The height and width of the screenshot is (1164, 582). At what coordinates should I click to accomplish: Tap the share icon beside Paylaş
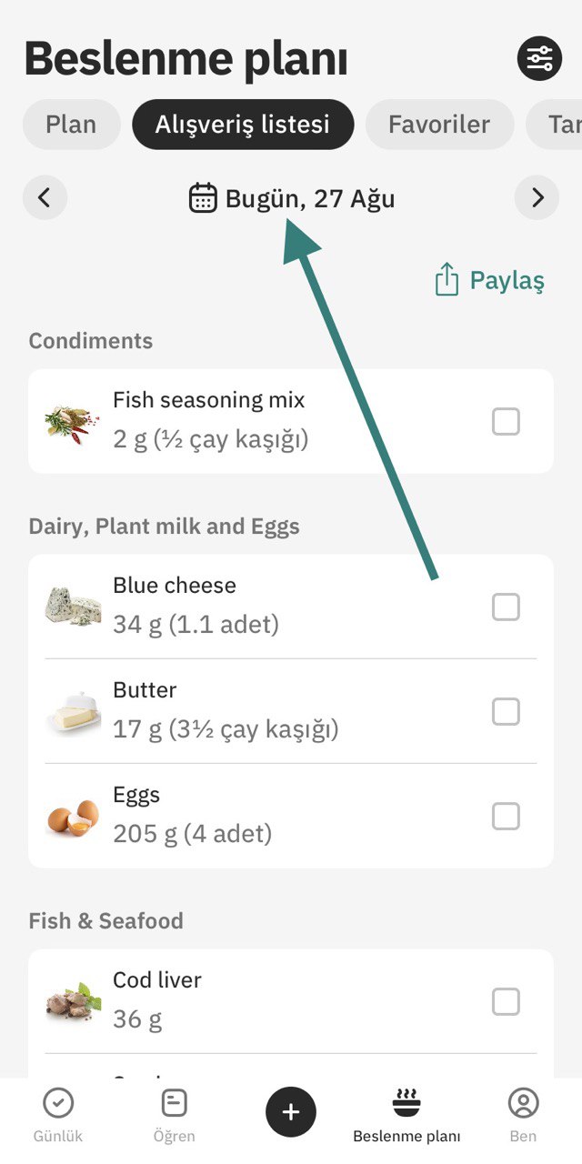[x=447, y=280]
